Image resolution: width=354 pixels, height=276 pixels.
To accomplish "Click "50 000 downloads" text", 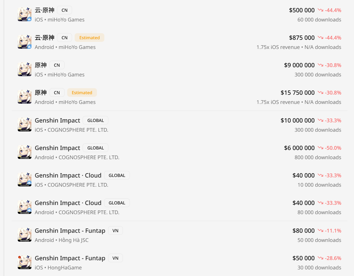I will click(x=319, y=240).
